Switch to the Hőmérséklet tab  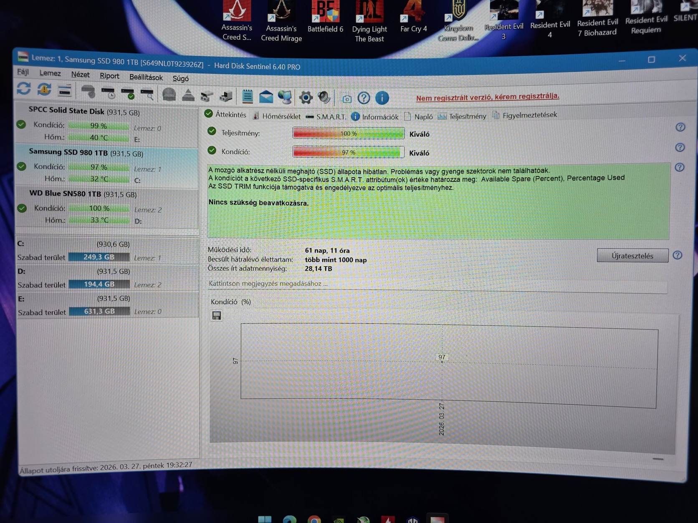(276, 116)
